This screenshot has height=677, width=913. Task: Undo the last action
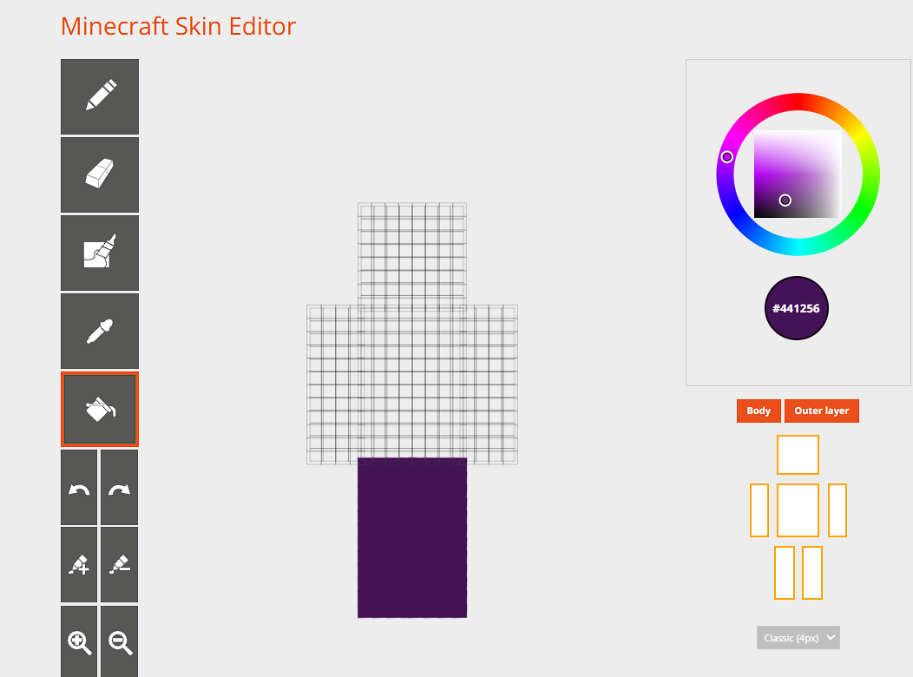pyautogui.click(x=79, y=487)
